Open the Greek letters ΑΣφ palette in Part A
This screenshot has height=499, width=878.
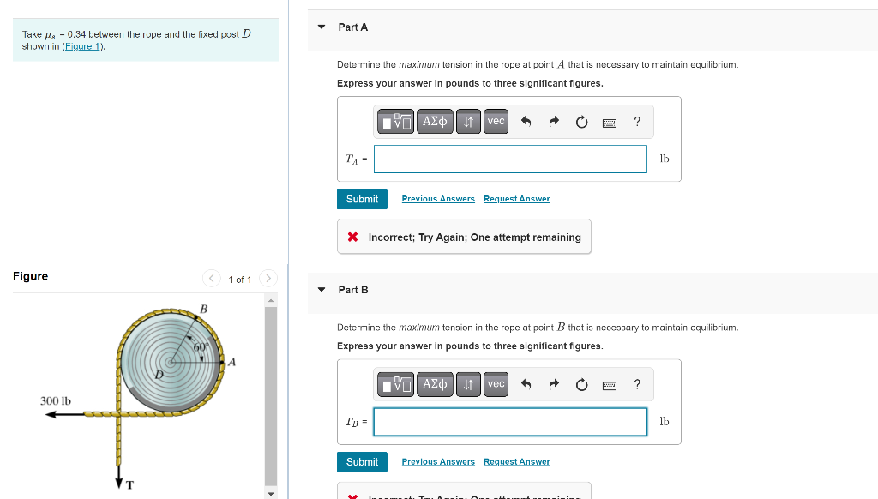pyautogui.click(x=435, y=121)
